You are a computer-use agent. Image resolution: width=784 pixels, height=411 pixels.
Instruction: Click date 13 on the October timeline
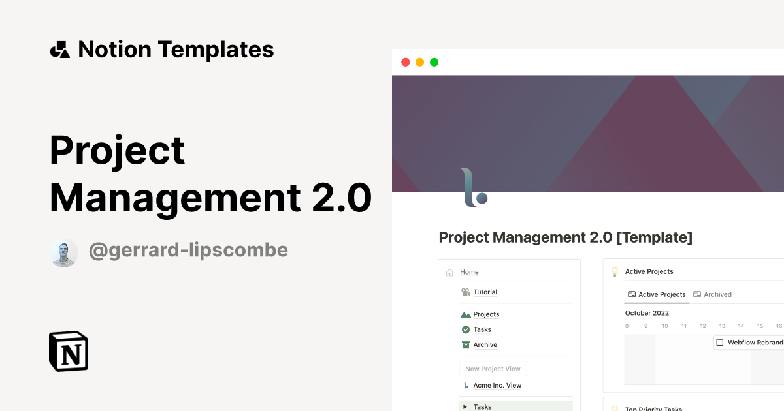pyautogui.click(x=722, y=326)
